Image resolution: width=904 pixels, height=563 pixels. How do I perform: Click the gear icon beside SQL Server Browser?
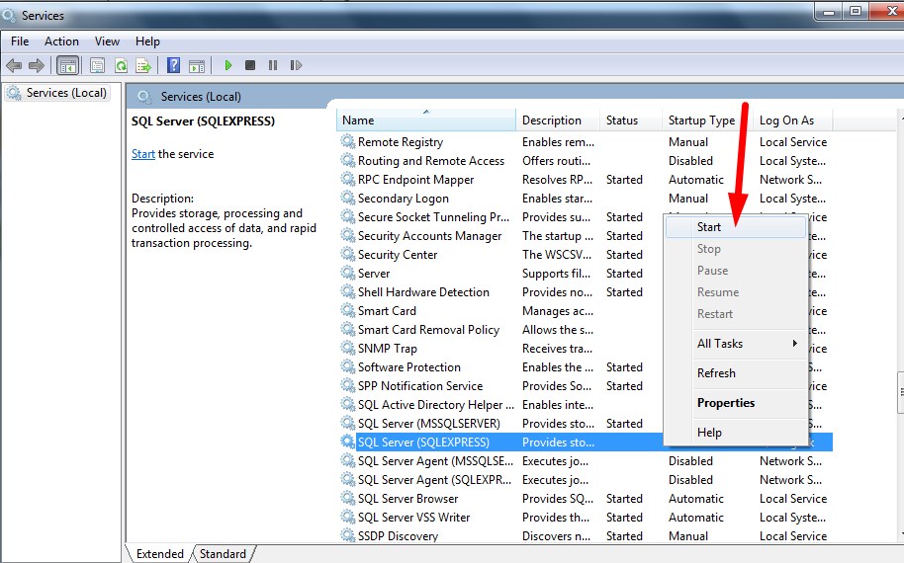point(347,498)
